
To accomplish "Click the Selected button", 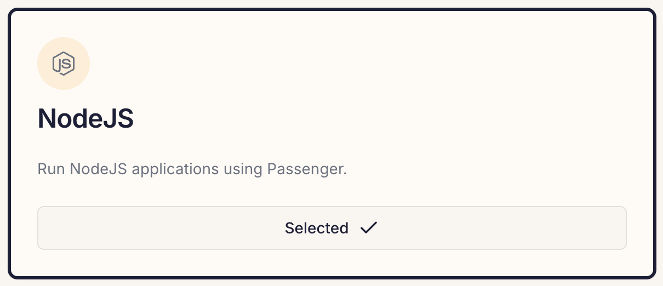I will [331, 228].
